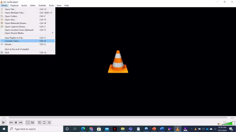Open the Media menu
The image size is (236, 132).
(4, 6)
